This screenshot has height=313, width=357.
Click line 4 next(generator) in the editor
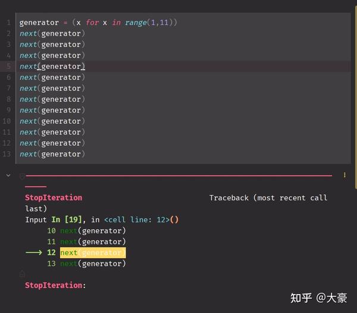(52, 55)
